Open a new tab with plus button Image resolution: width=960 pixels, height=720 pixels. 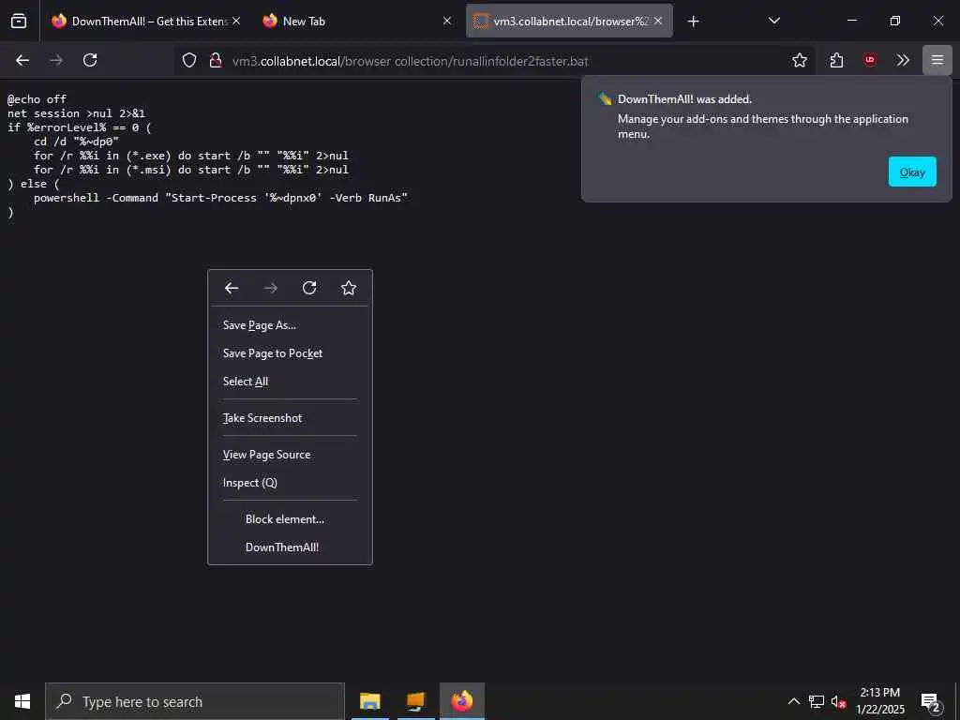tap(693, 22)
